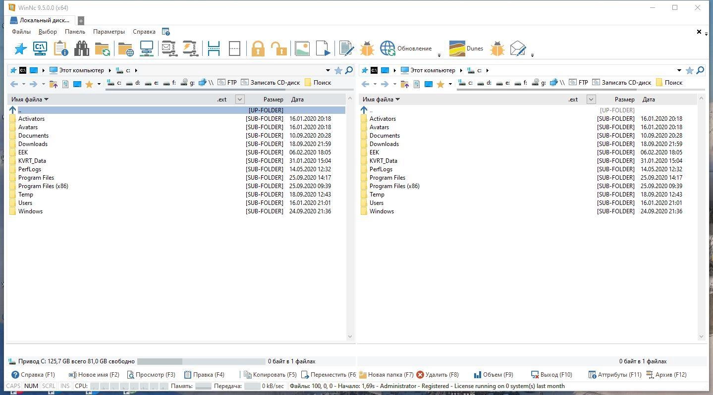The image size is (713, 395).
Task: Select the Локальный диск tab
Action: [40, 20]
